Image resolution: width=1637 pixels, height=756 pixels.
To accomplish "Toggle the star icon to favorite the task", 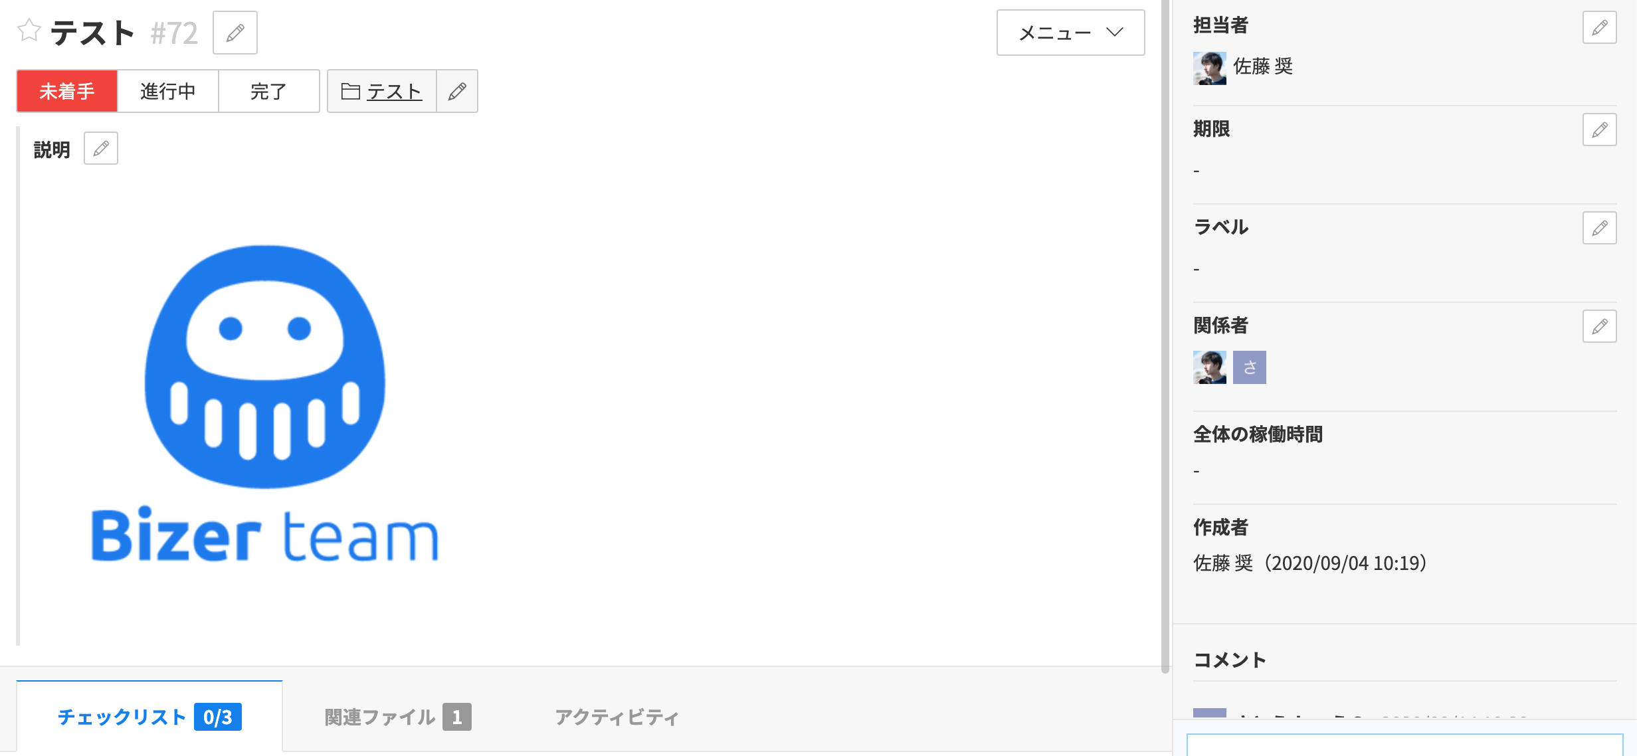I will tap(29, 30).
